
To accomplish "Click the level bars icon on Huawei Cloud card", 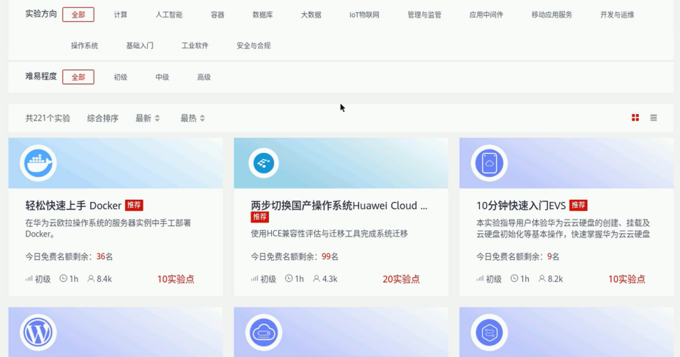I will click(x=254, y=278).
